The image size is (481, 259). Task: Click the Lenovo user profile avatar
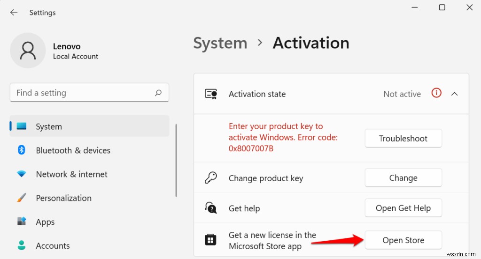pos(28,51)
